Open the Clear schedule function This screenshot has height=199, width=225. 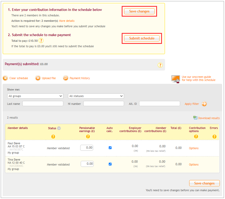click(x=6, y=78)
